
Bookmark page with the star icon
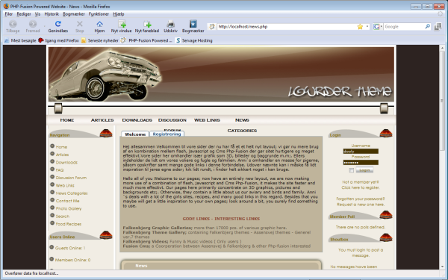360,27
